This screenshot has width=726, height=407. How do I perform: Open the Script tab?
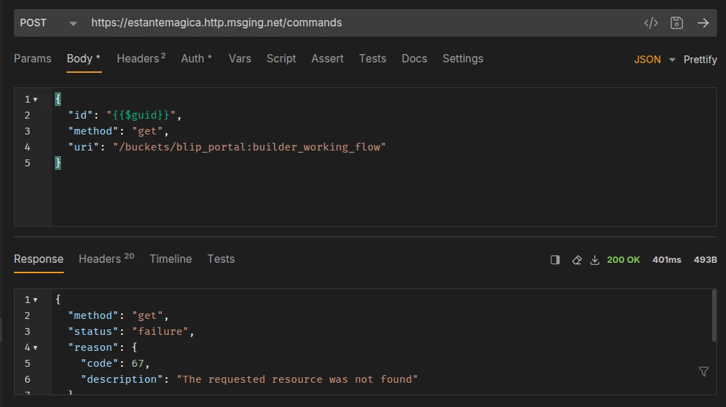click(x=281, y=59)
